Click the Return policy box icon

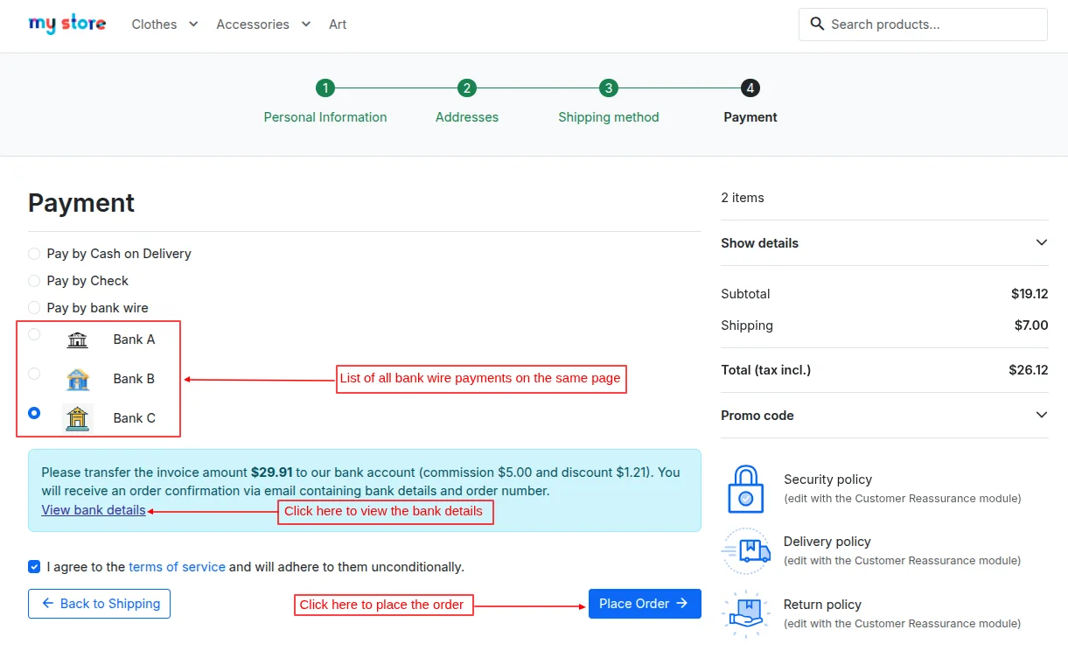(x=746, y=613)
